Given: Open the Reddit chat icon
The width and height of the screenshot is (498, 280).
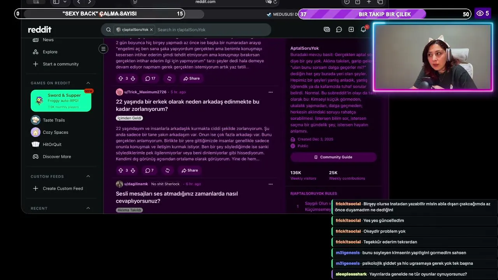Looking at the screenshot, I should tap(339, 30).
